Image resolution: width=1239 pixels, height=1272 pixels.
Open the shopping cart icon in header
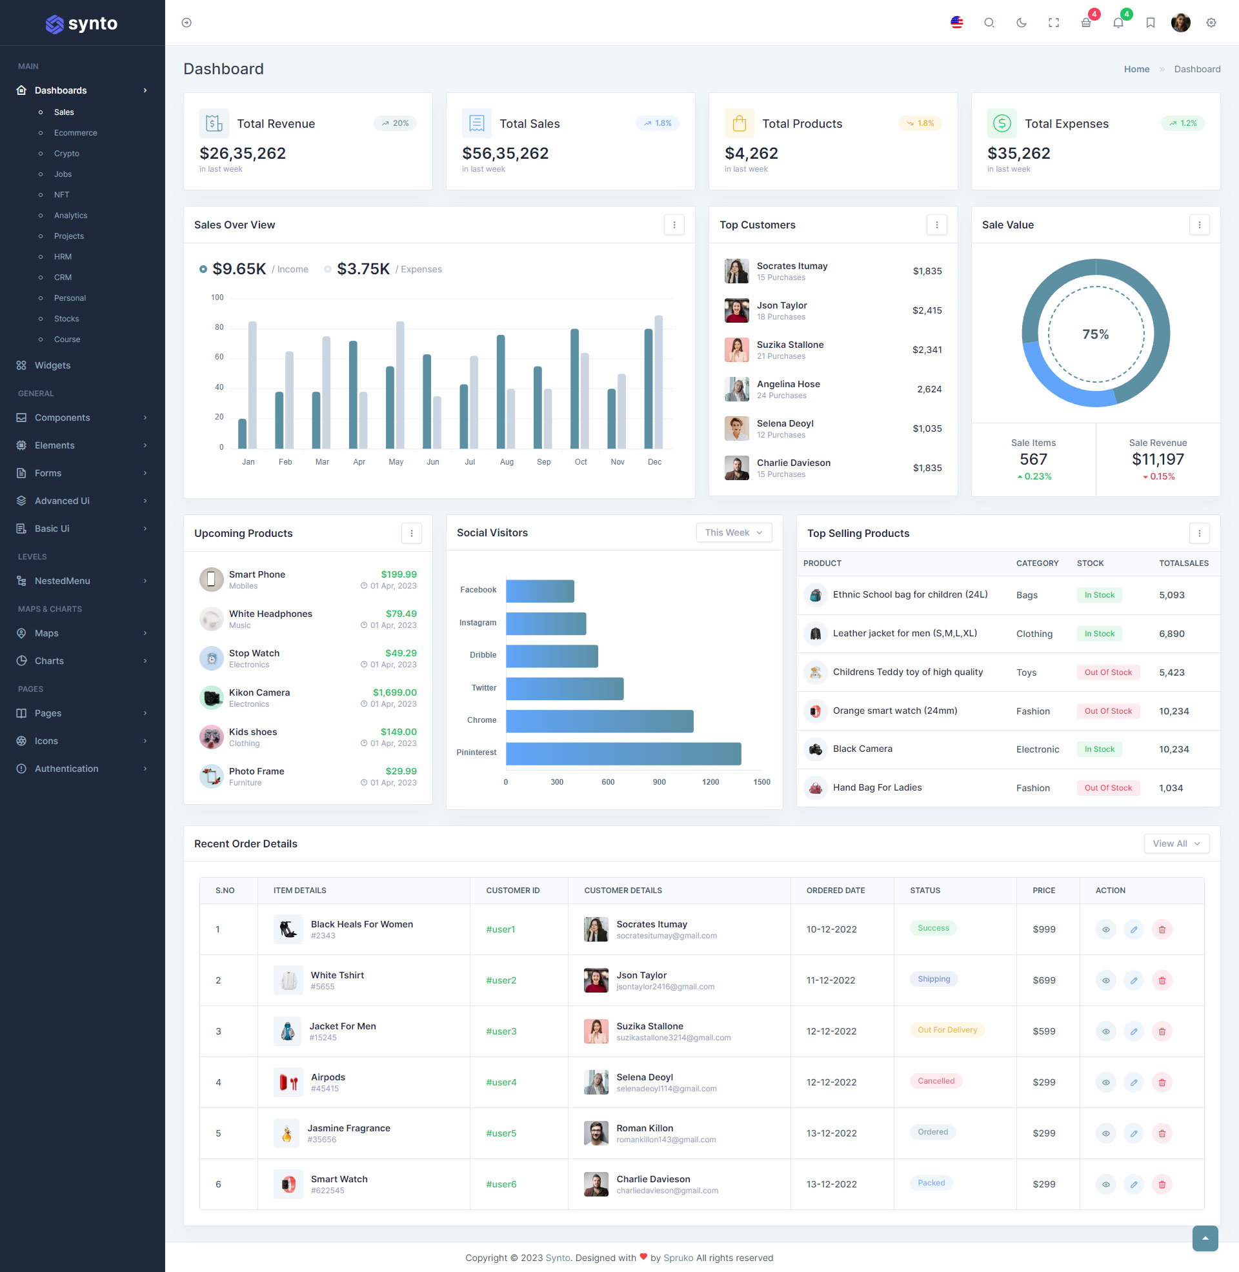[x=1085, y=23]
